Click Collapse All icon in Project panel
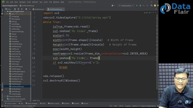 pyautogui.click(x=22, y=9)
